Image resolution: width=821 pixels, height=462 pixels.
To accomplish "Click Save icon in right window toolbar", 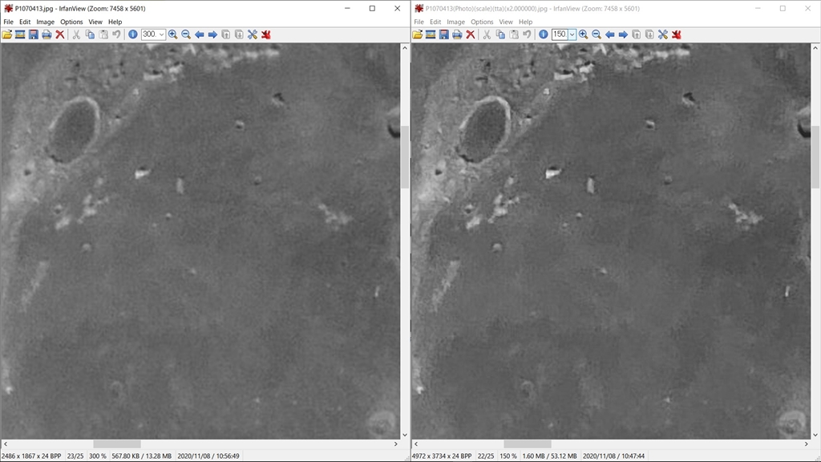I will click(444, 34).
